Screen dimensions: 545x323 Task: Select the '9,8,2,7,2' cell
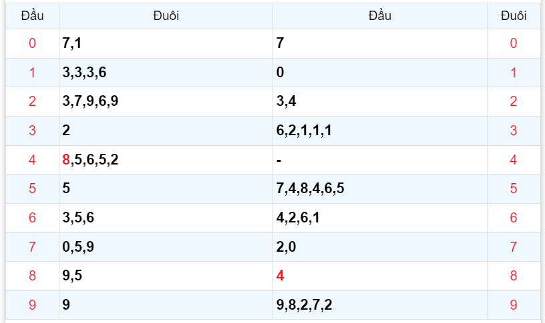tap(304, 305)
